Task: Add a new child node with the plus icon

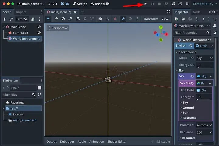Action: [5, 19]
